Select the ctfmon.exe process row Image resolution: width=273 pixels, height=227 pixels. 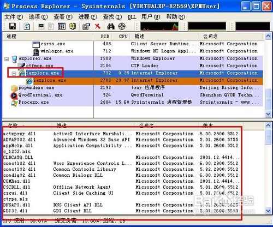(x=133, y=66)
